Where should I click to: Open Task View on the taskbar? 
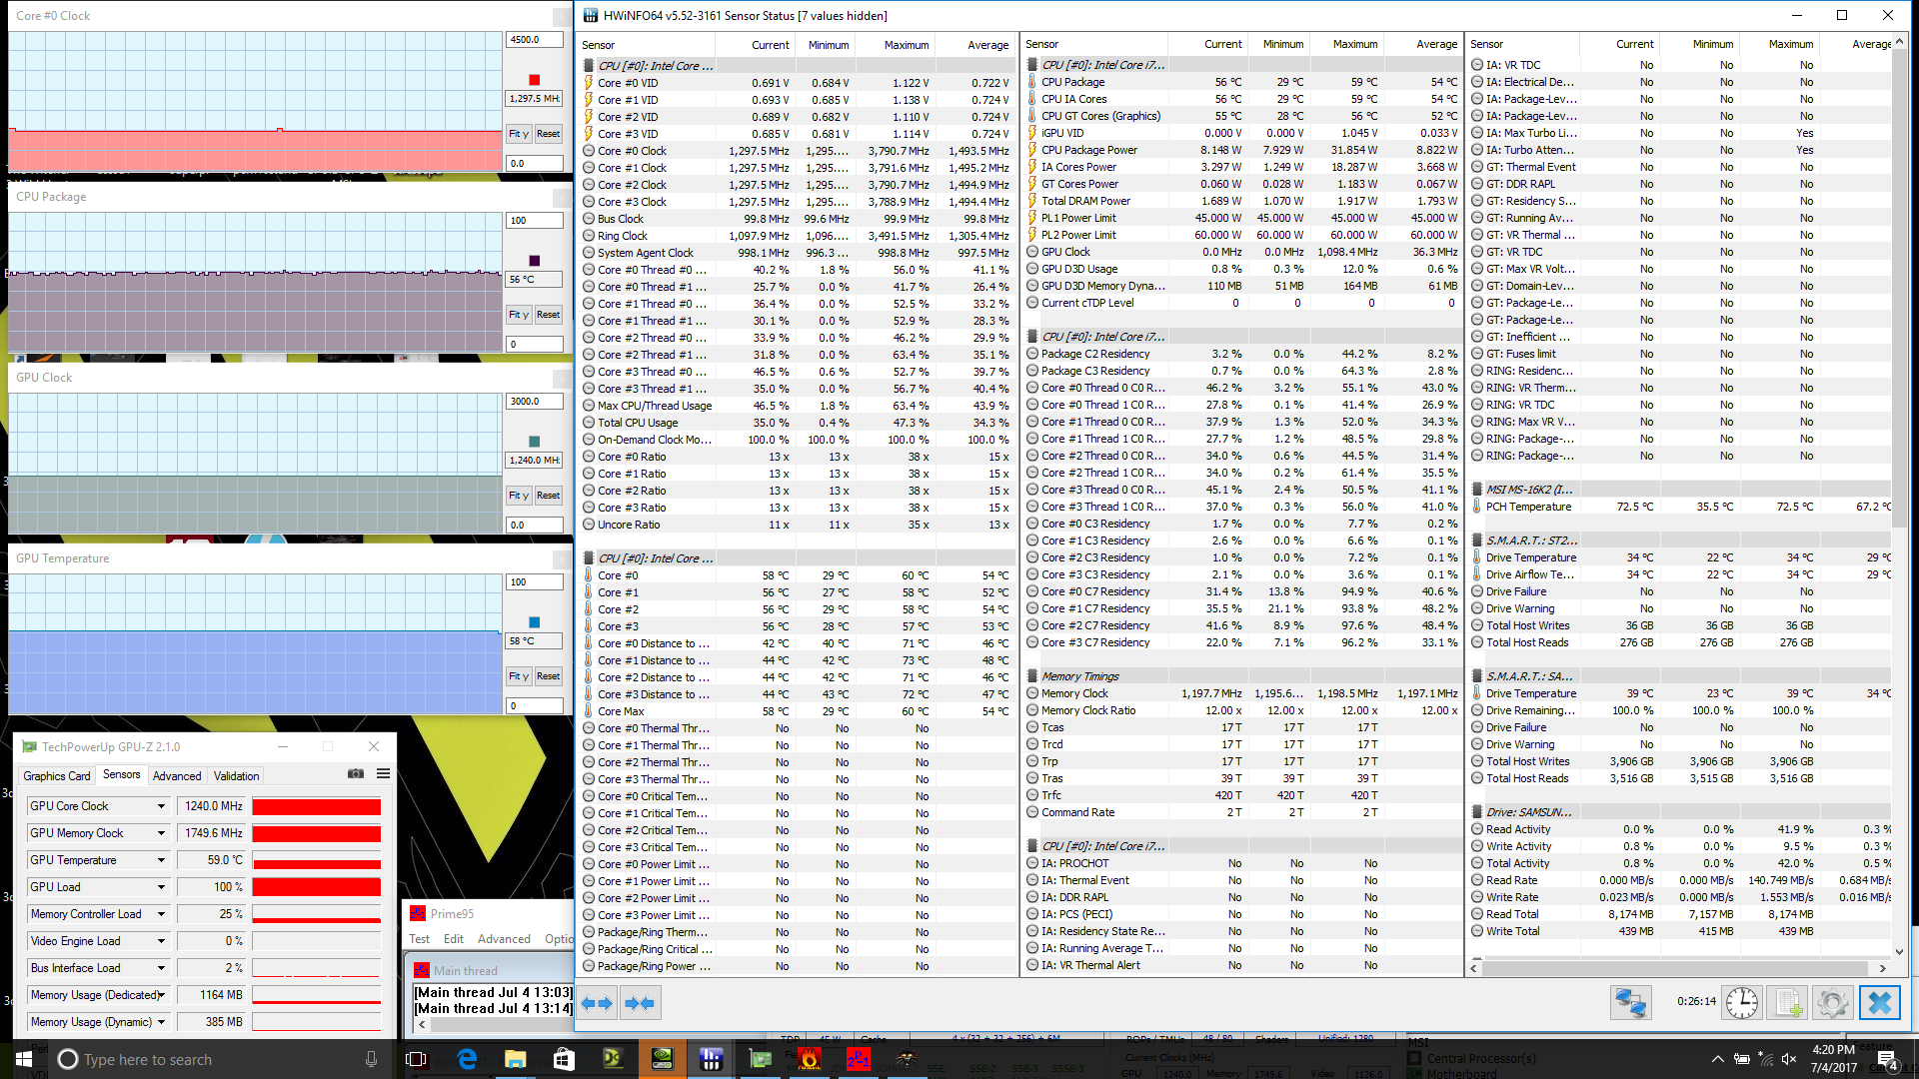coord(417,1059)
